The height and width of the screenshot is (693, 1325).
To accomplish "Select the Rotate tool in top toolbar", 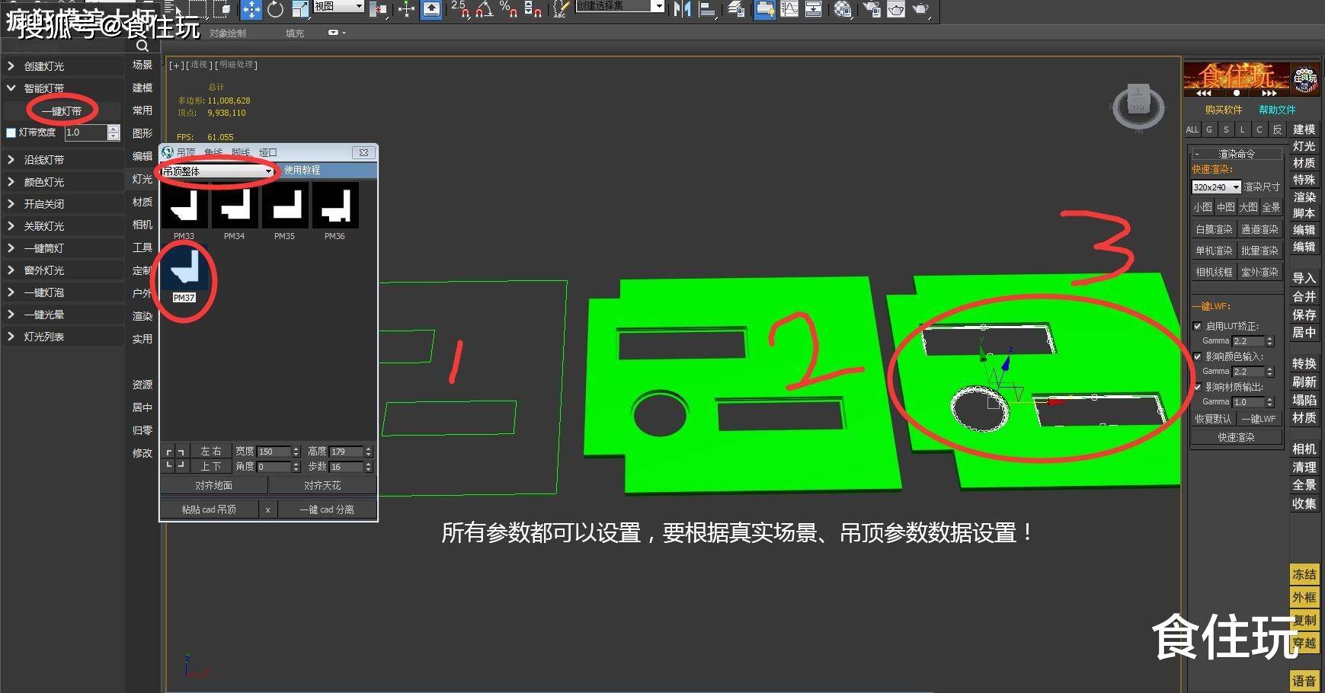I will [275, 10].
